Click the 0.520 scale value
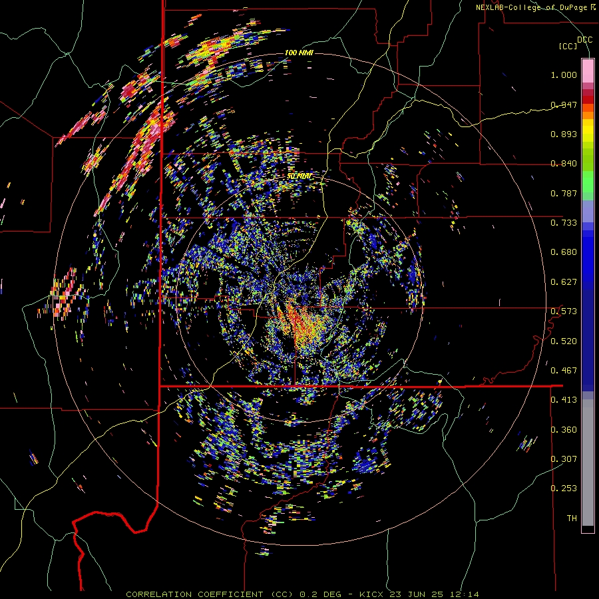Screen dimensions: 599x599 click(x=564, y=341)
